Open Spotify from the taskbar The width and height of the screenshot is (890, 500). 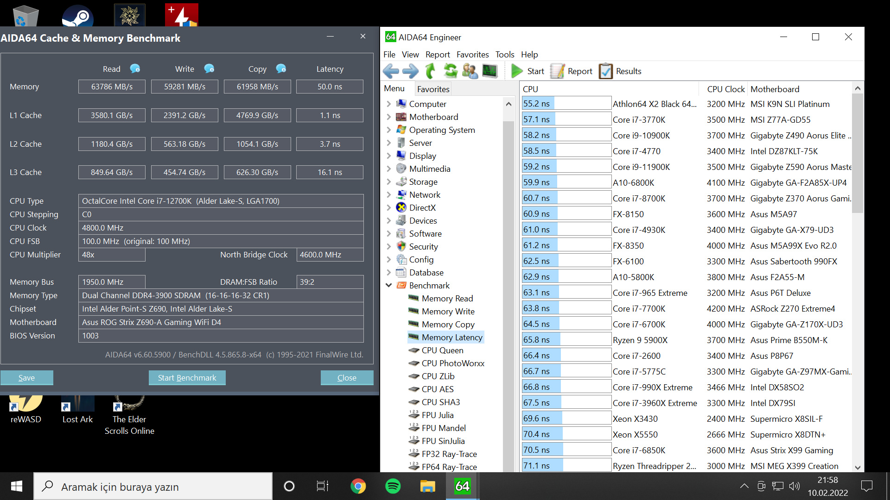tap(393, 486)
